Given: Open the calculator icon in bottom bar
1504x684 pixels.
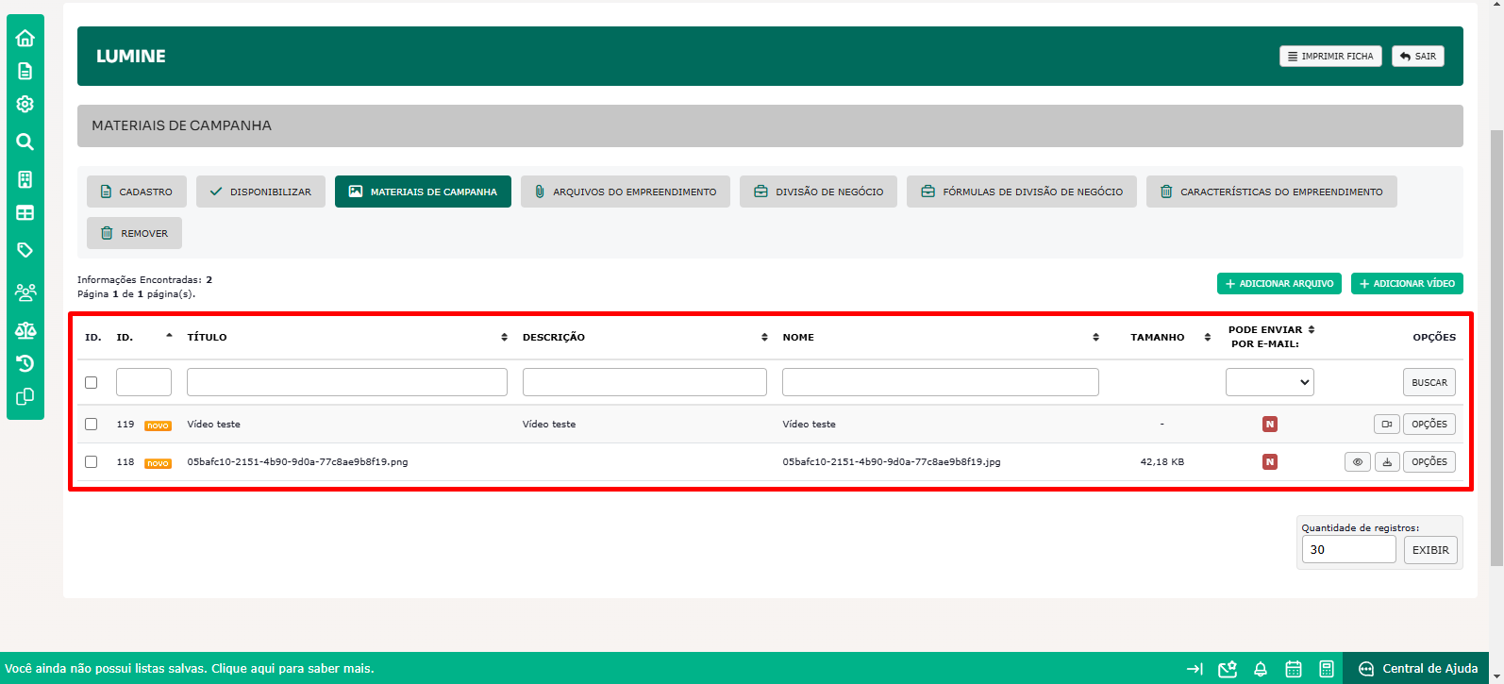Looking at the screenshot, I should (x=1327, y=669).
